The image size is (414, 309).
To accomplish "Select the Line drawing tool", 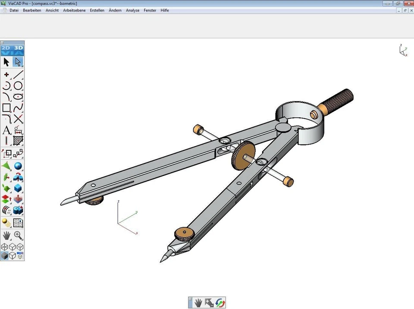I will (x=18, y=74).
